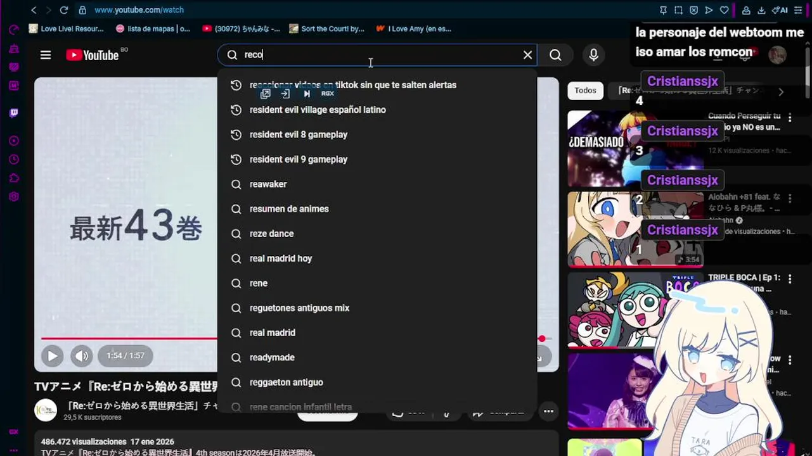Open more actions three dots below video
This screenshot has height=456, width=812.
click(548, 412)
